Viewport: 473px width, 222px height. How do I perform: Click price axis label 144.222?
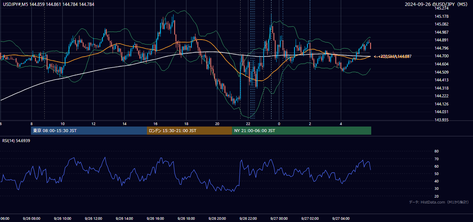tap(442, 96)
